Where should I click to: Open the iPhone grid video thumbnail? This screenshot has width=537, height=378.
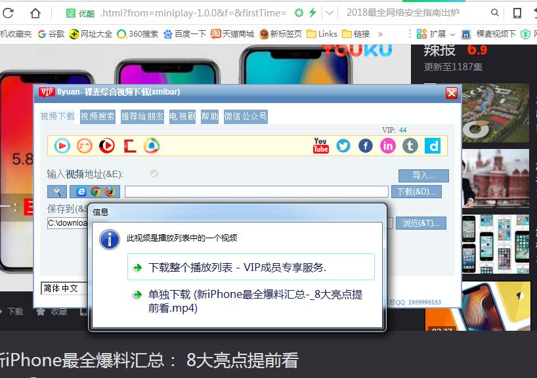pos(495,244)
